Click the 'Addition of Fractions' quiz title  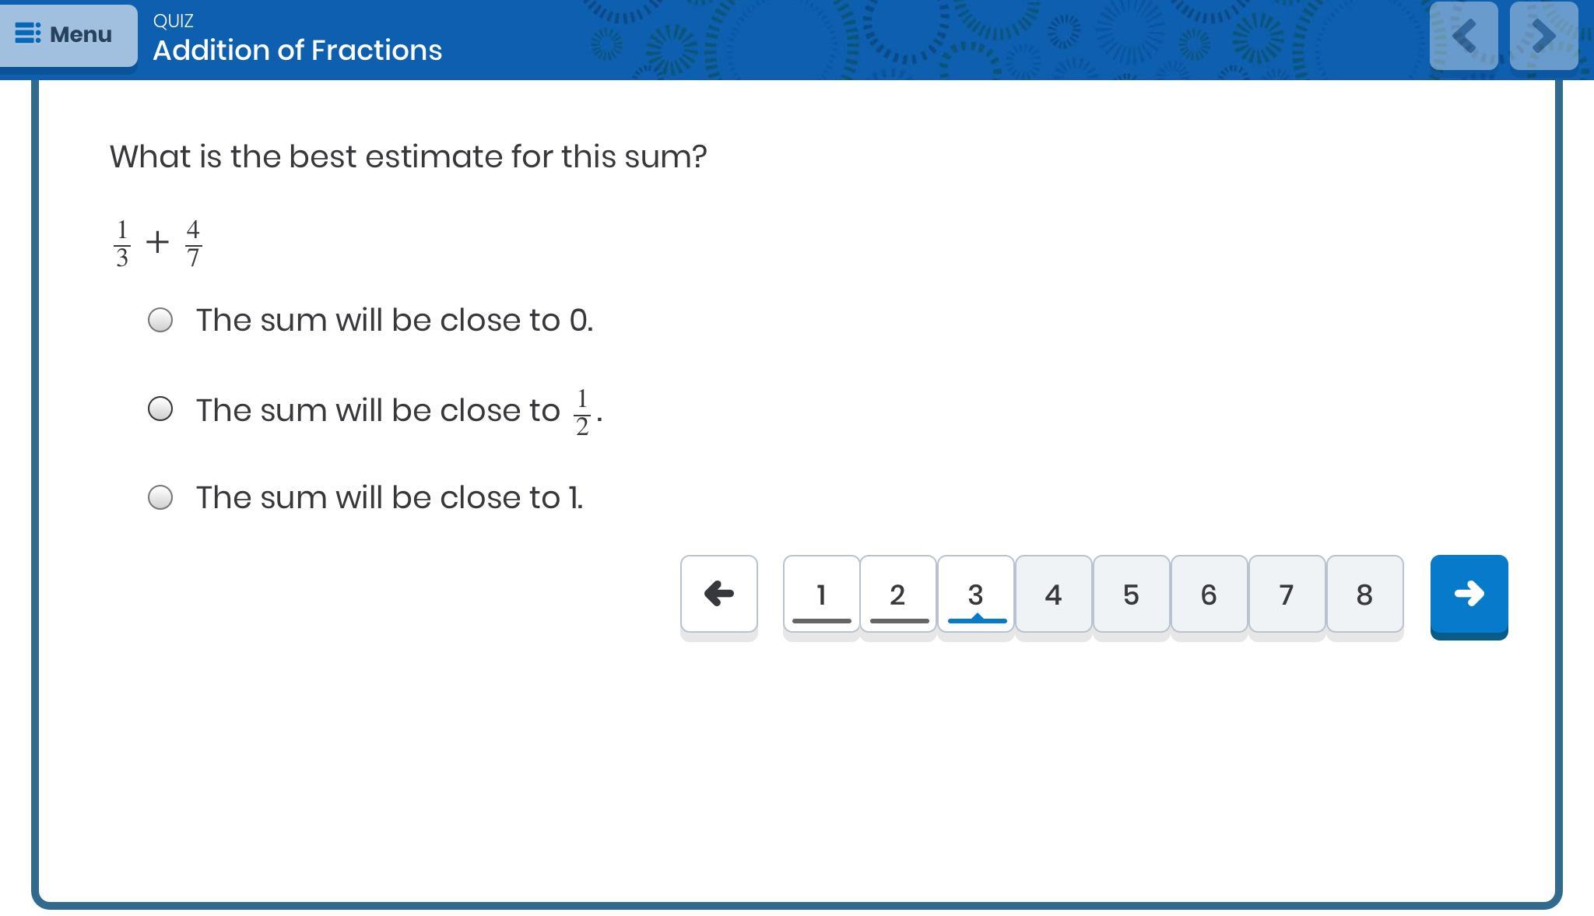click(x=297, y=51)
